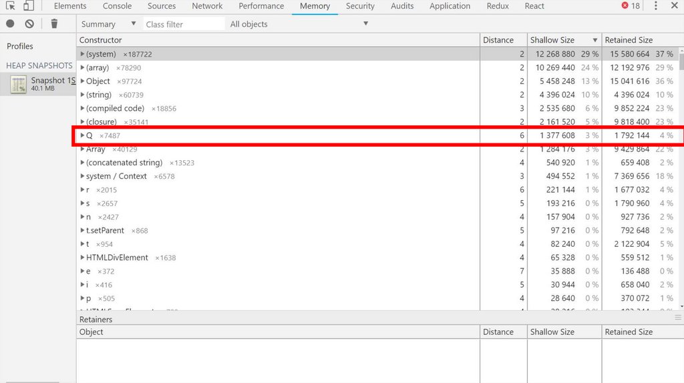The height and width of the screenshot is (383, 684).
Task: Expand the (concatenated string) row
Action: point(82,163)
